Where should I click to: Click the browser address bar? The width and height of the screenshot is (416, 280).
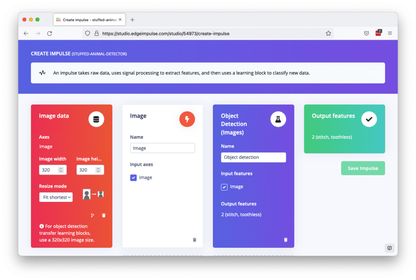(x=203, y=33)
